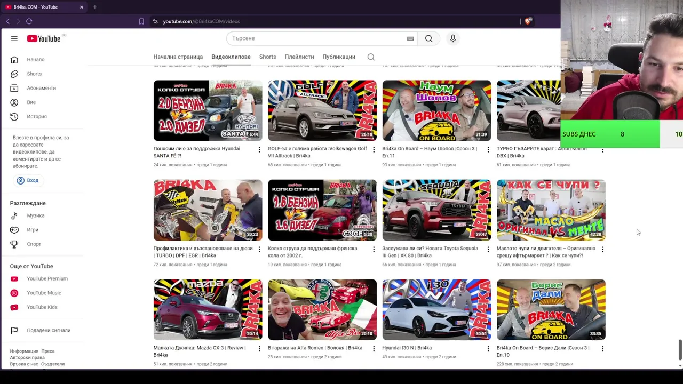Open options menu for Наум Шопов video

pos(488,150)
